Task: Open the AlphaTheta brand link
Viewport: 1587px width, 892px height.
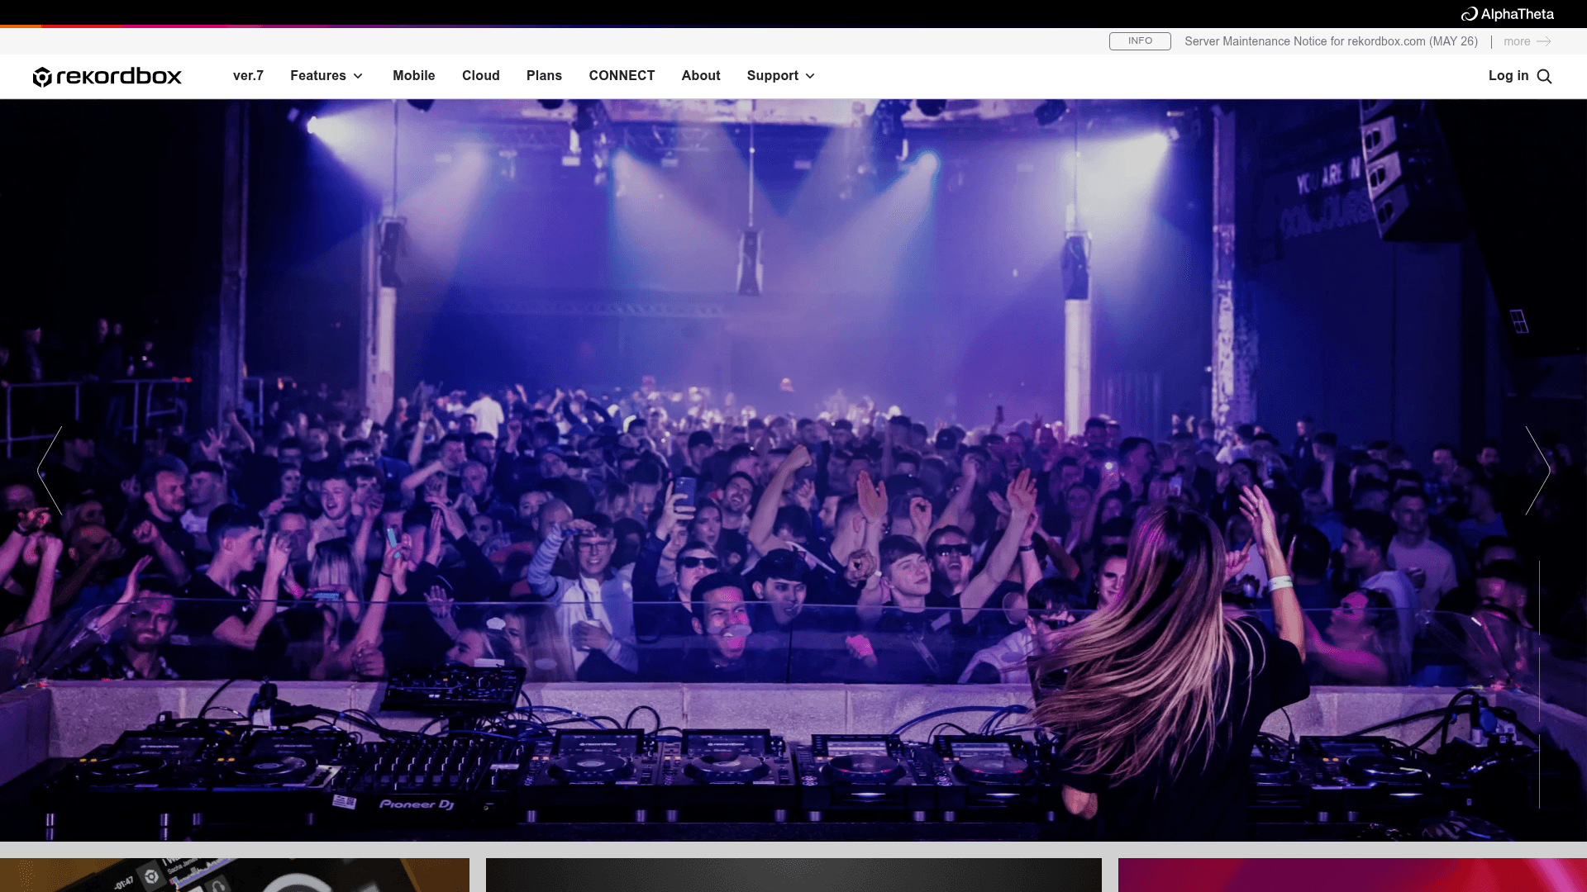Action: coord(1507,14)
